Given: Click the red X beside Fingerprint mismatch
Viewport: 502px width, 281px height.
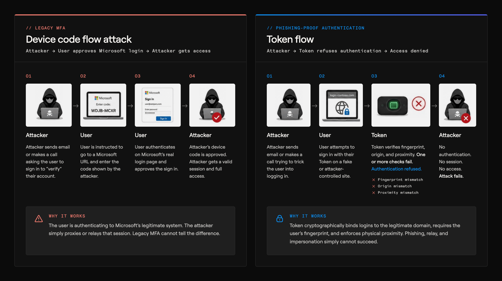Looking at the screenshot, I should (373, 180).
